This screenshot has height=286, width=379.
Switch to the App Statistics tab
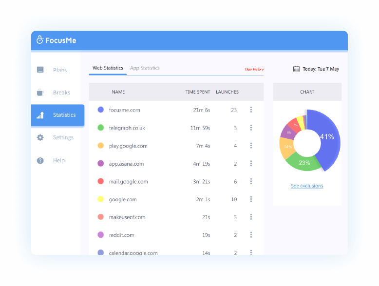click(145, 68)
